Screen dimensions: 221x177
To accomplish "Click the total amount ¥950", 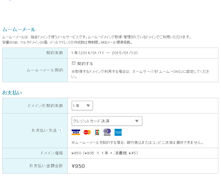I will [78, 166].
